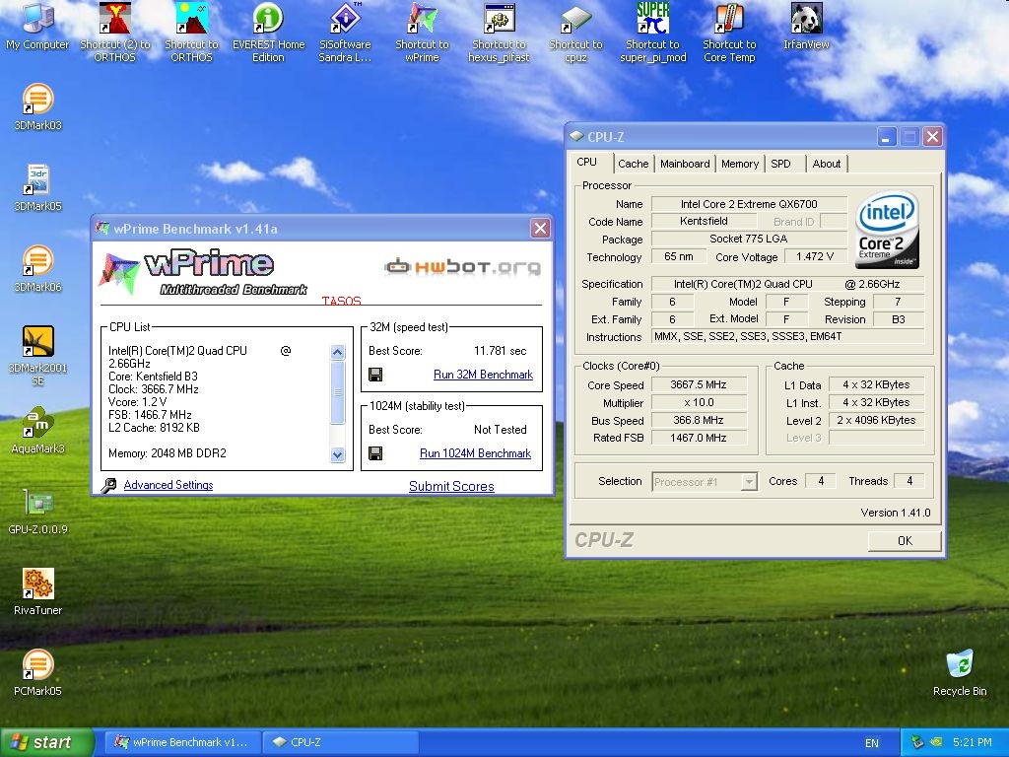Open the Mainboard tab in CPU-Z
The height and width of the screenshot is (757, 1009).
(x=685, y=164)
